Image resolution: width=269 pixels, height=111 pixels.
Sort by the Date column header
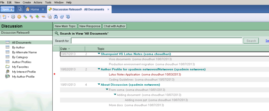point(72,49)
